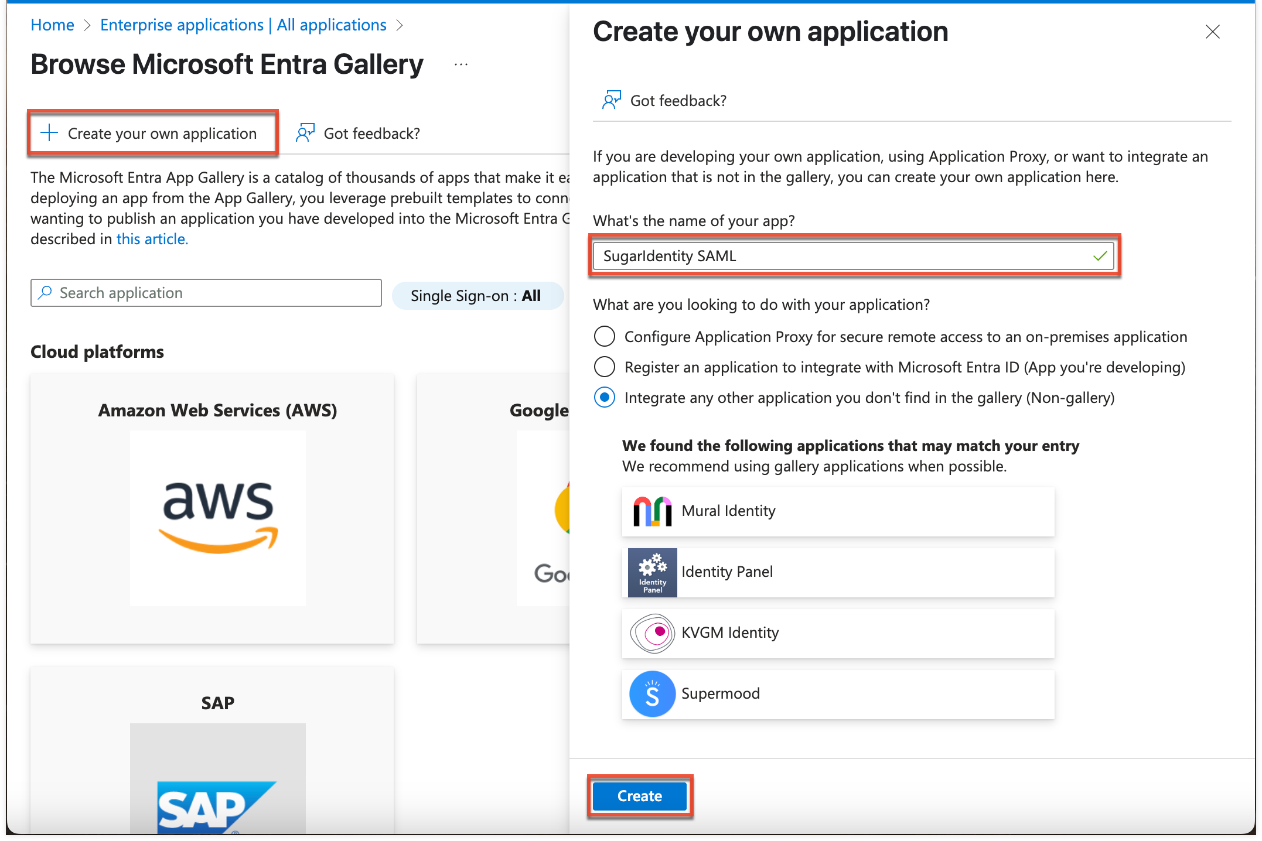Select the Identity Panel suggested app
This screenshot has height=841, width=1262.
point(837,572)
